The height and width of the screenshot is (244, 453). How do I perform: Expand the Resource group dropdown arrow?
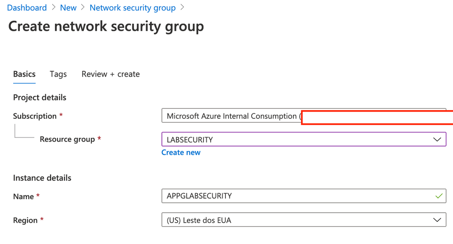[437, 140]
